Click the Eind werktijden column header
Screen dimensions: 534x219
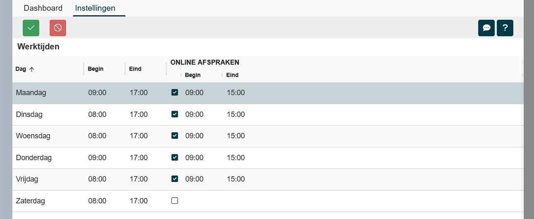coord(135,69)
